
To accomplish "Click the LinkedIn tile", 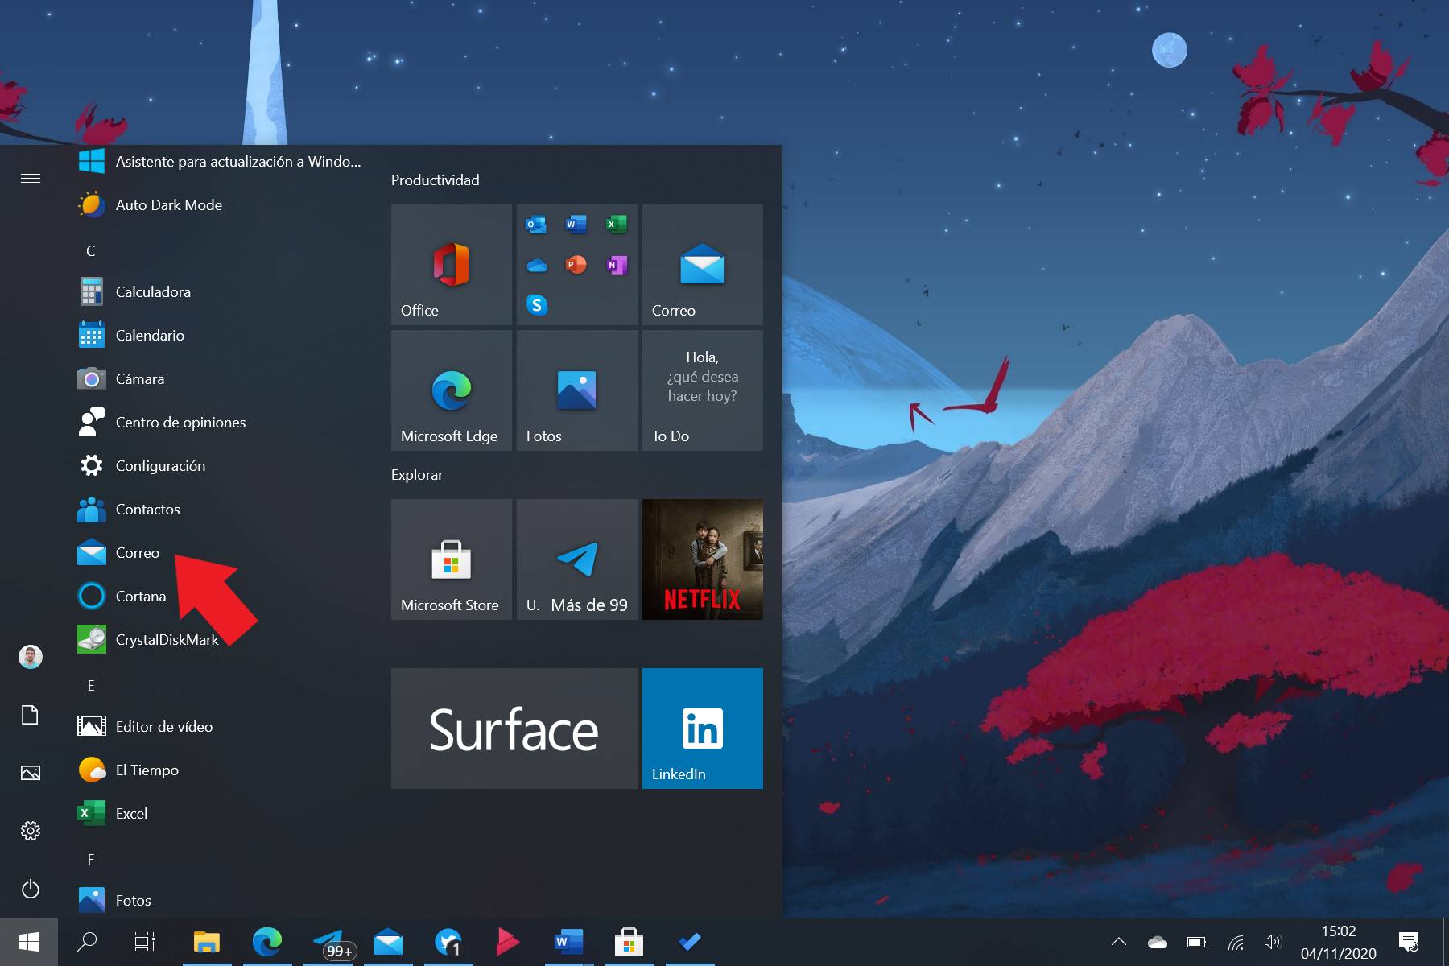I will [701, 727].
